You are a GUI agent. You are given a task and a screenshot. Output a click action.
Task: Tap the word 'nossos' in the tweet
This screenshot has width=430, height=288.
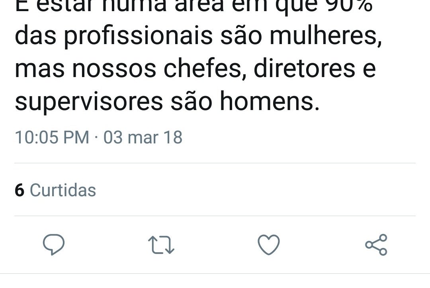pos(114,69)
